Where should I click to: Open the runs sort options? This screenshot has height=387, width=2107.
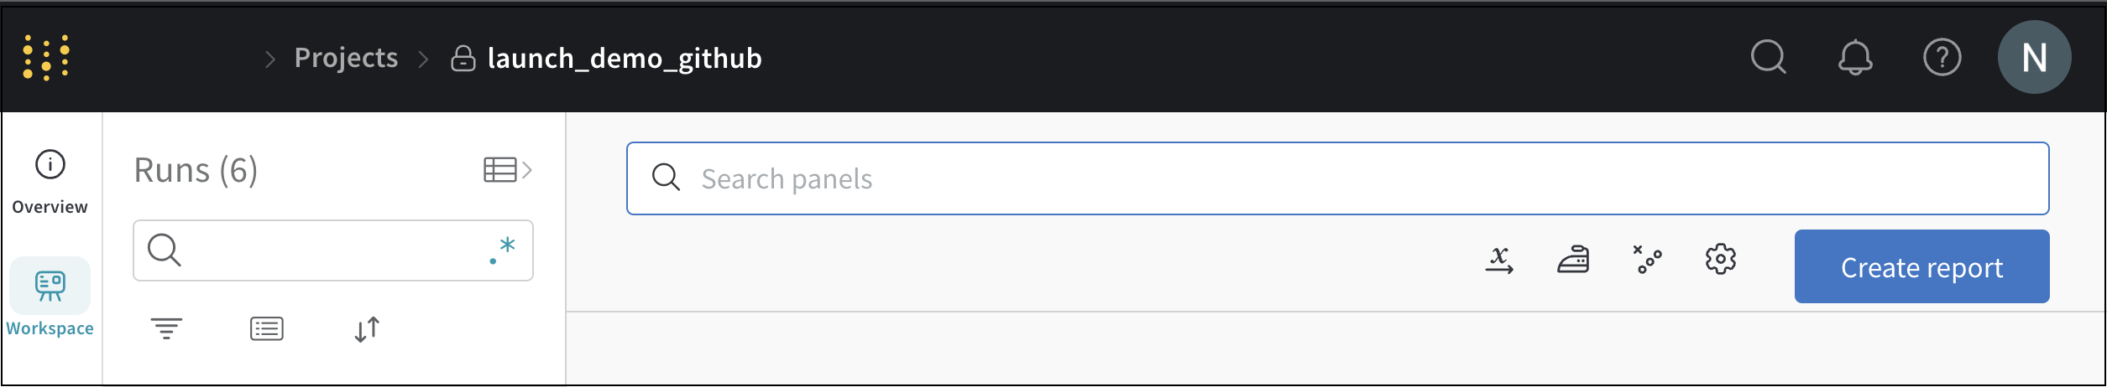pyautogui.click(x=367, y=328)
